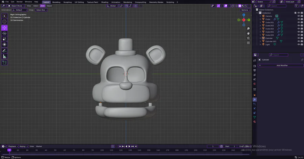Activate the Transform tool
Screen dimensions: 304x159
pyautogui.click(x=4, y=45)
